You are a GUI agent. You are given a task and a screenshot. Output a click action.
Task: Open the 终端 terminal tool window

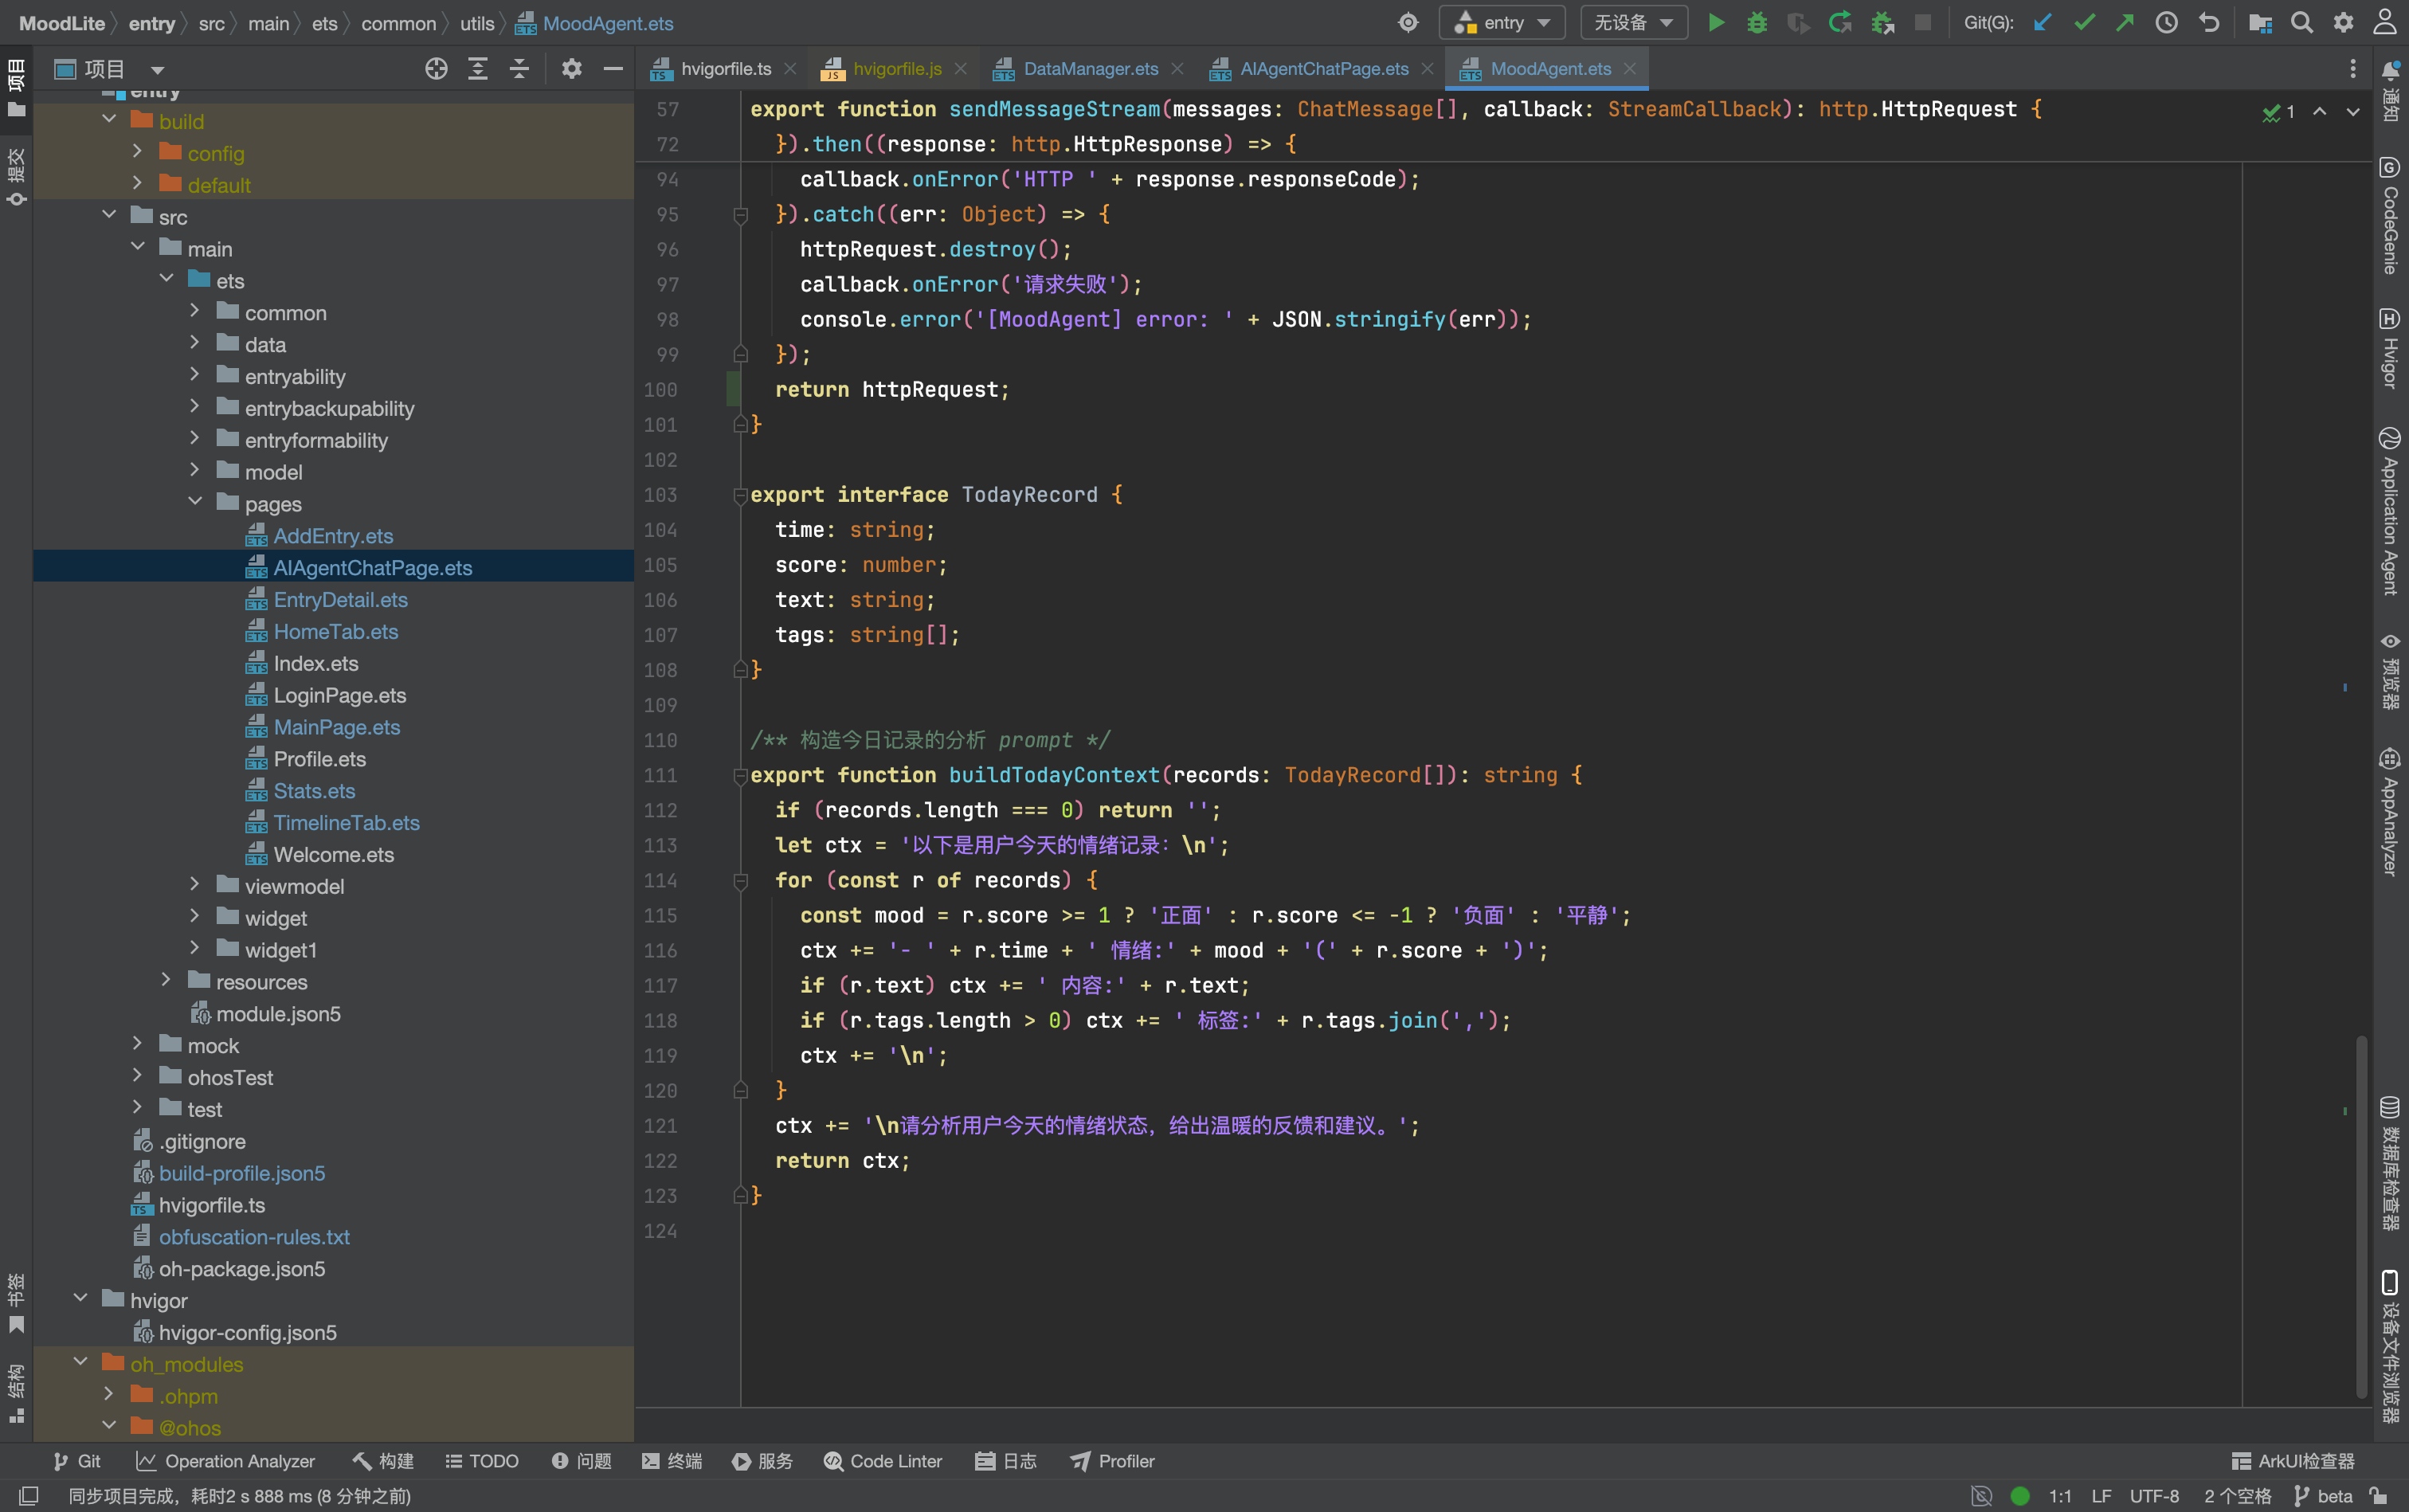[671, 1460]
